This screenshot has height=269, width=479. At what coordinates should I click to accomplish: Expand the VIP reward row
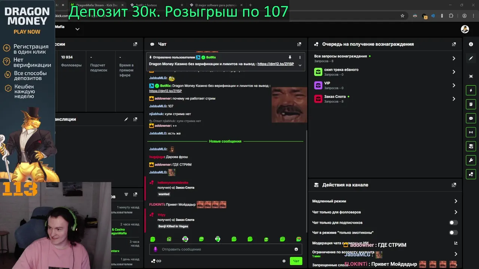(x=384, y=85)
